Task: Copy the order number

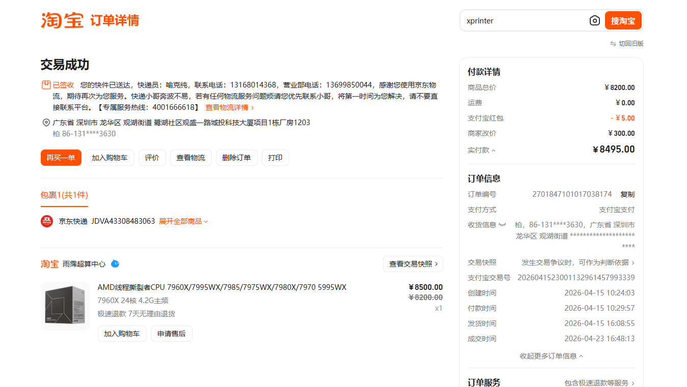Action: (627, 194)
